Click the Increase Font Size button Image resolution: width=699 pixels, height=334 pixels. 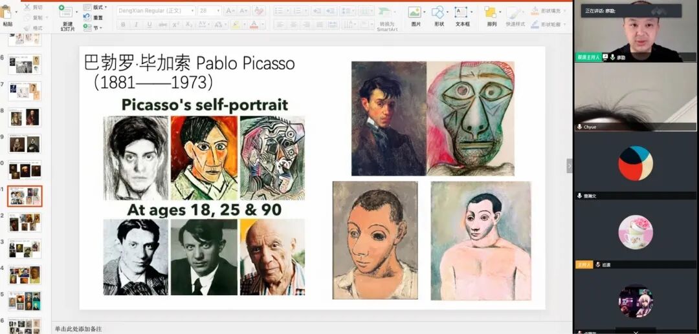click(x=230, y=11)
